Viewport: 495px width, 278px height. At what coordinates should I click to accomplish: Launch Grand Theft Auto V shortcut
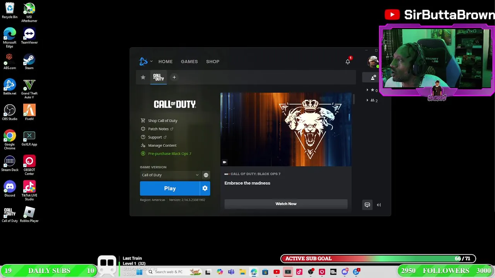coord(29,89)
